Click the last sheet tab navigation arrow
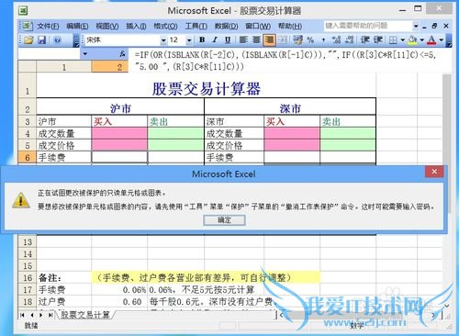Viewport: 459px width, 336px height. [x=50, y=315]
